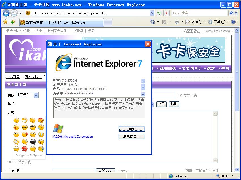Screen dimensions: 241x180
Task: Click the version info scroll up arrow
Action: click(x=143, y=81)
